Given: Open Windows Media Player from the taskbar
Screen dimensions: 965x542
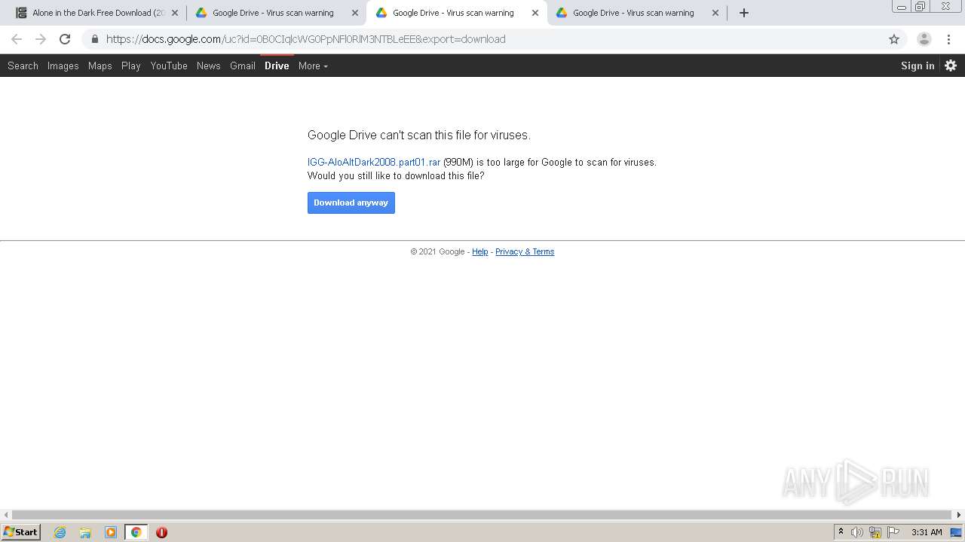Looking at the screenshot, I should coord(111,532).
